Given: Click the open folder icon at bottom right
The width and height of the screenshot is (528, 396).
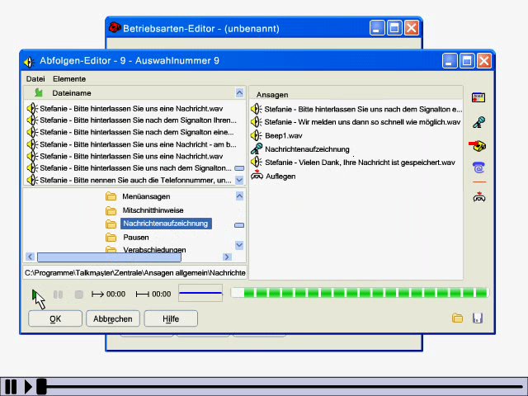Looking at the screenshot, I should point(457,318).
